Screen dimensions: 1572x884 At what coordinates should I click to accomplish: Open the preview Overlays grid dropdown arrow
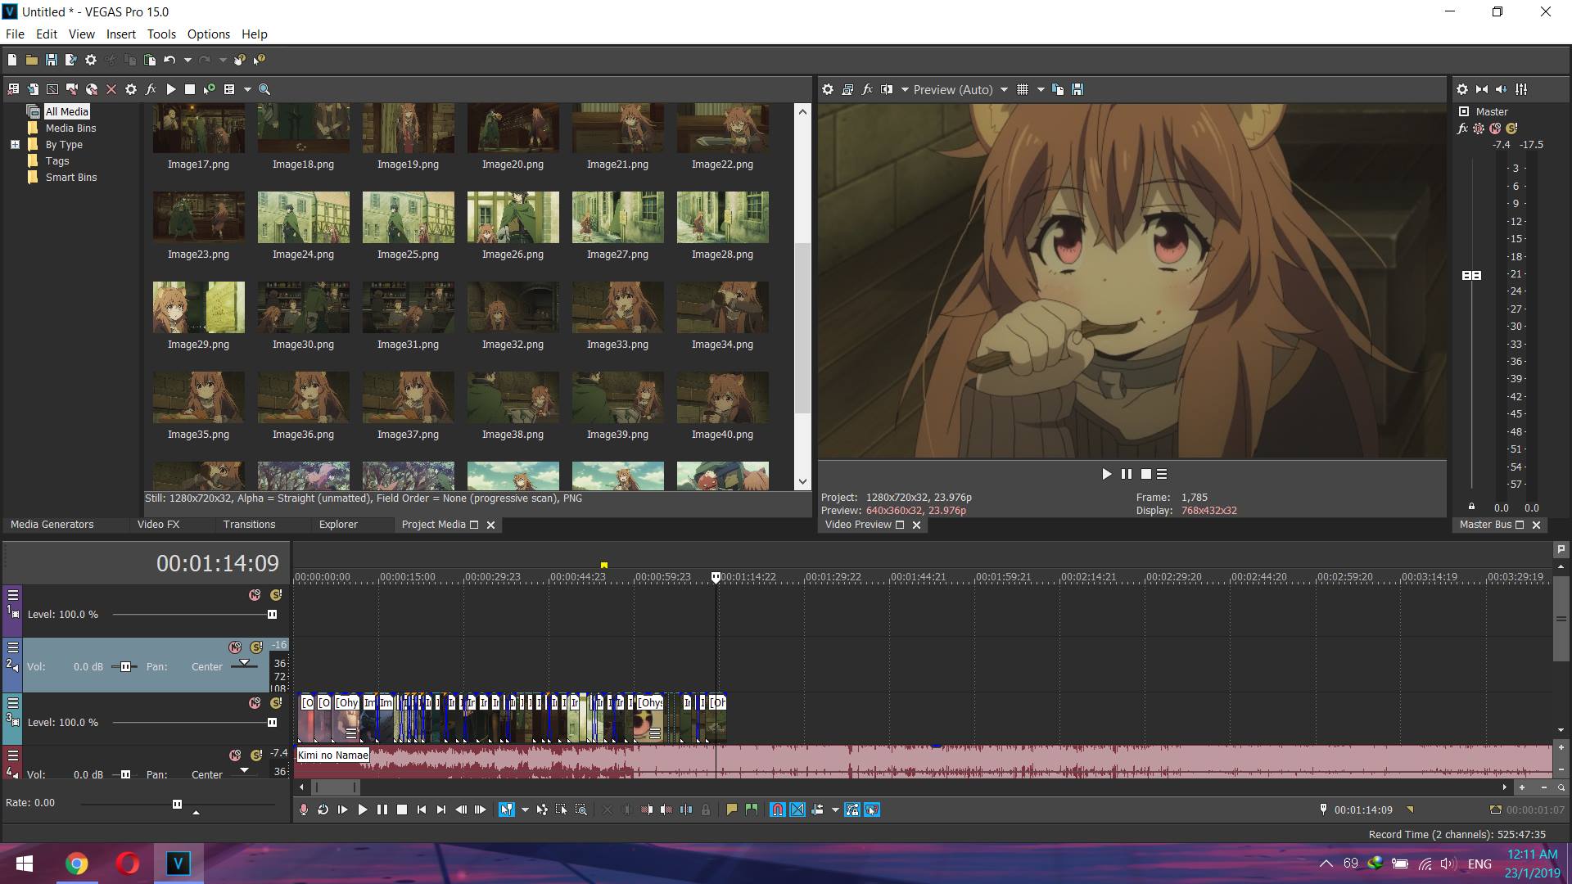pyautogui.click(x=1041, y=89)
